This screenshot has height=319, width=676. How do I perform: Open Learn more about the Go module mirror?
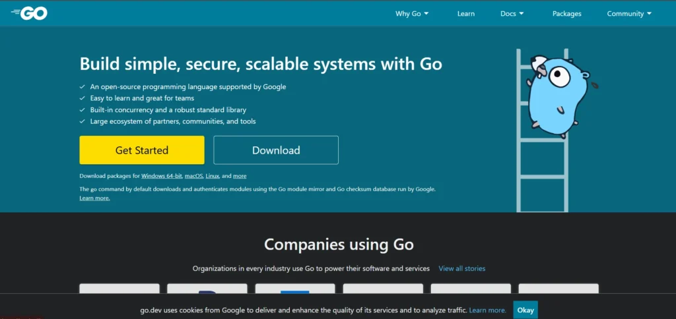[x=94, y=198]
